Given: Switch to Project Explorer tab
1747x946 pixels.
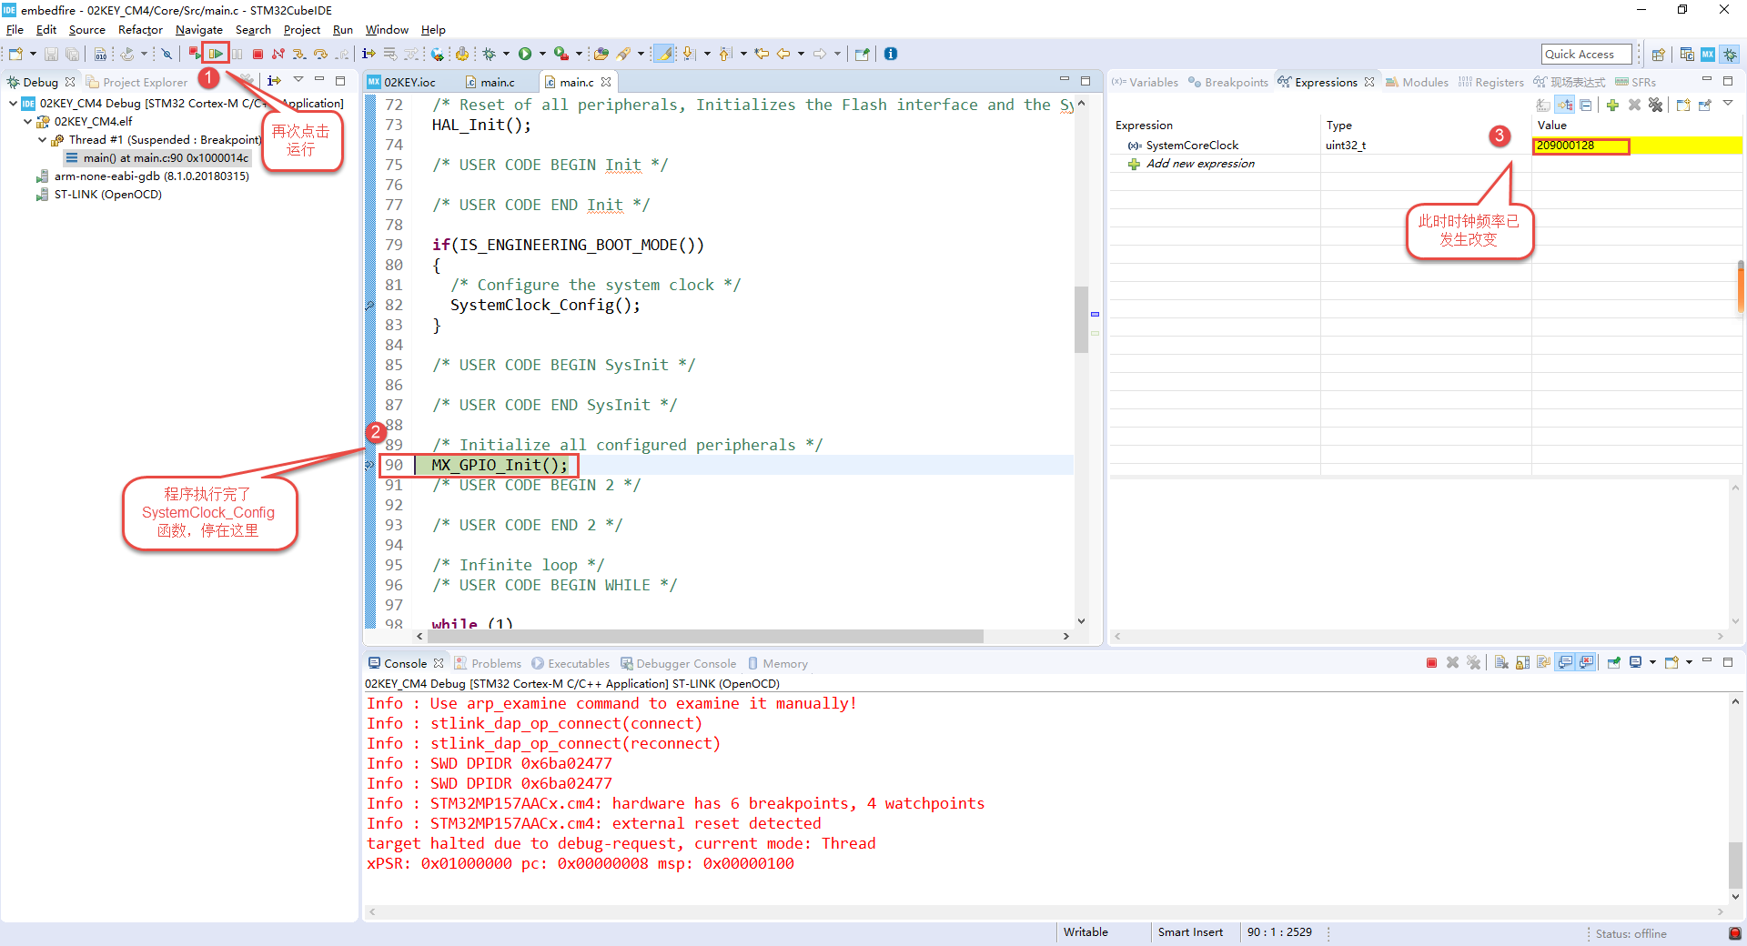Looking at the screenshot, I should point(136,82).
